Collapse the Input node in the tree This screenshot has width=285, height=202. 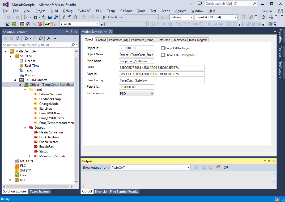[25, 89]
